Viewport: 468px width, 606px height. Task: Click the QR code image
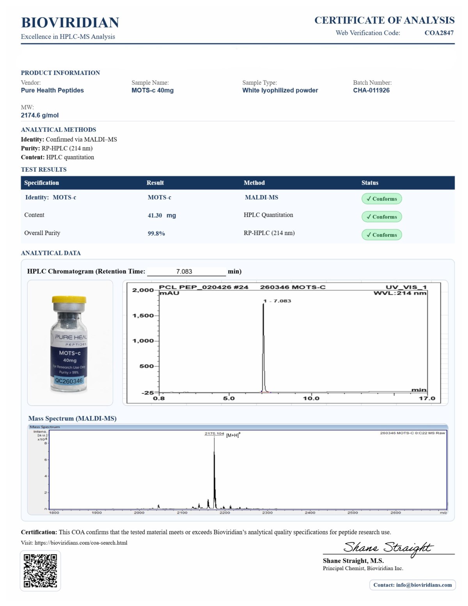point(40,570)
